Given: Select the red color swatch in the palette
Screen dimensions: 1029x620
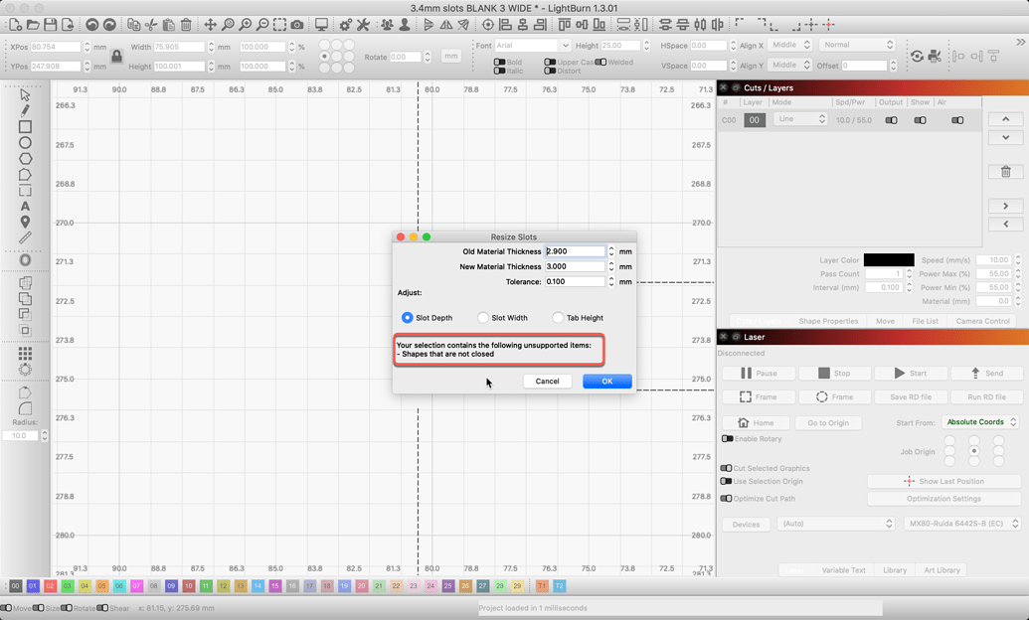Looking at the screenshot, I should point(50,586).
